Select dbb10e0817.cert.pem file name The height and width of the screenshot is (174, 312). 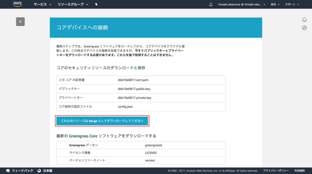[133, 80]
